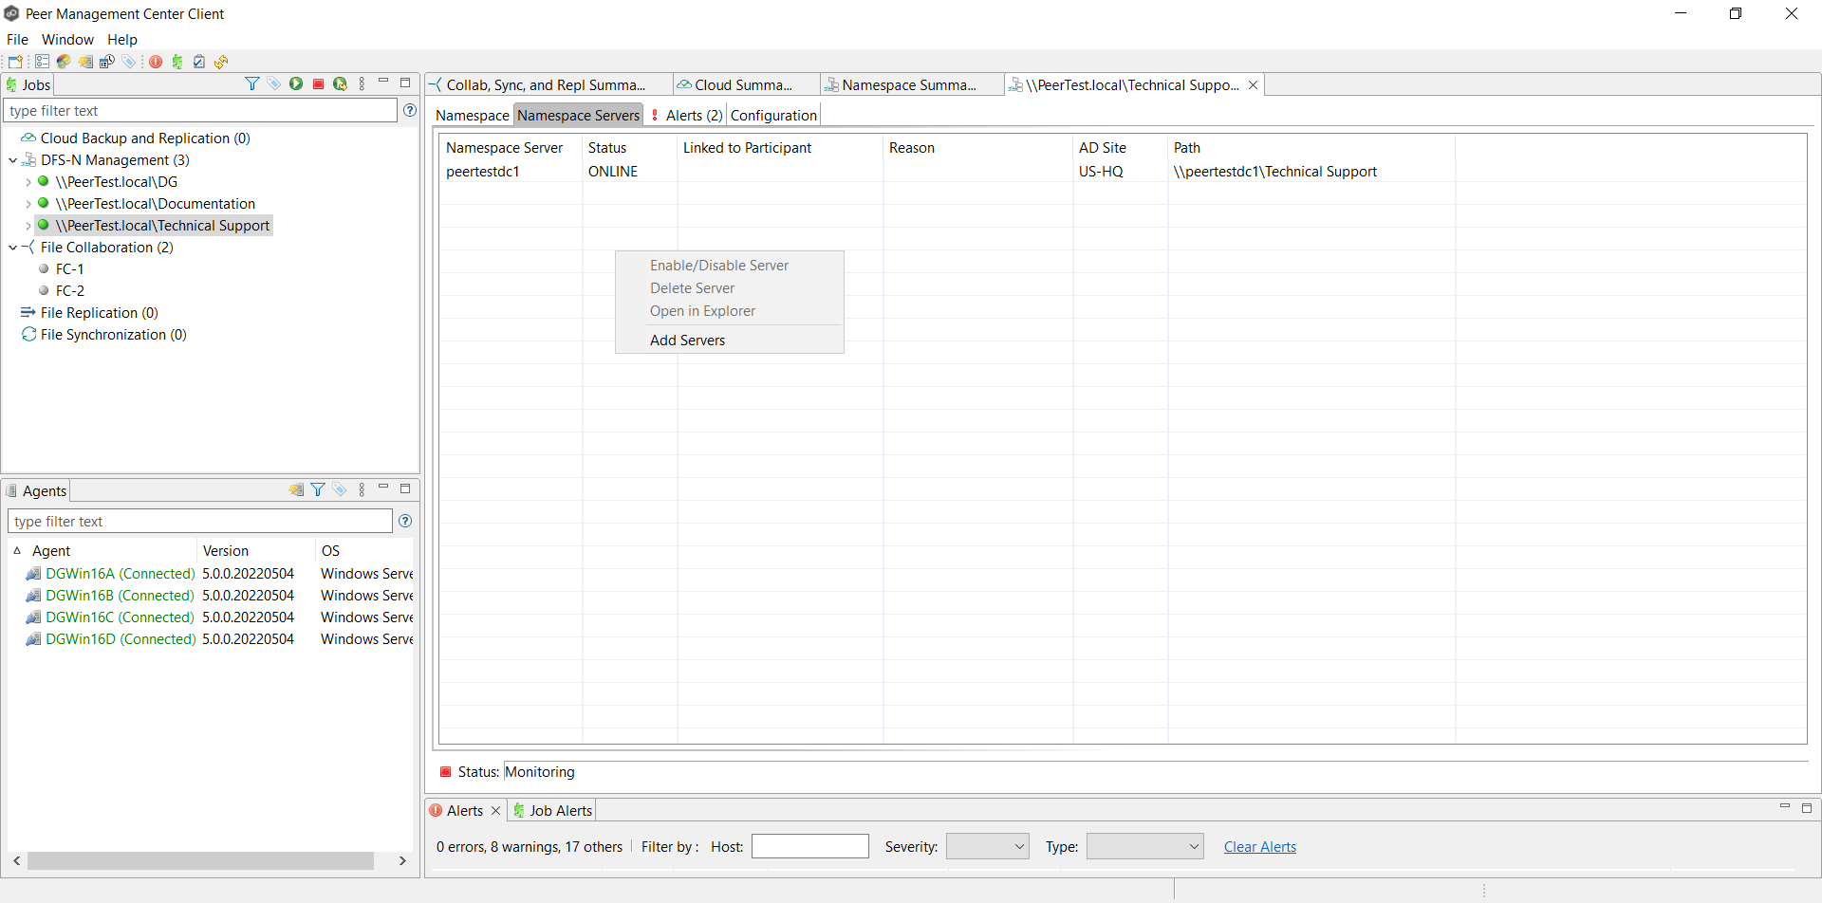Viewport: 1822px width, 903px height.
Task: Click the red exclamation alerts toolbar icon
Action: pos(156,62)
